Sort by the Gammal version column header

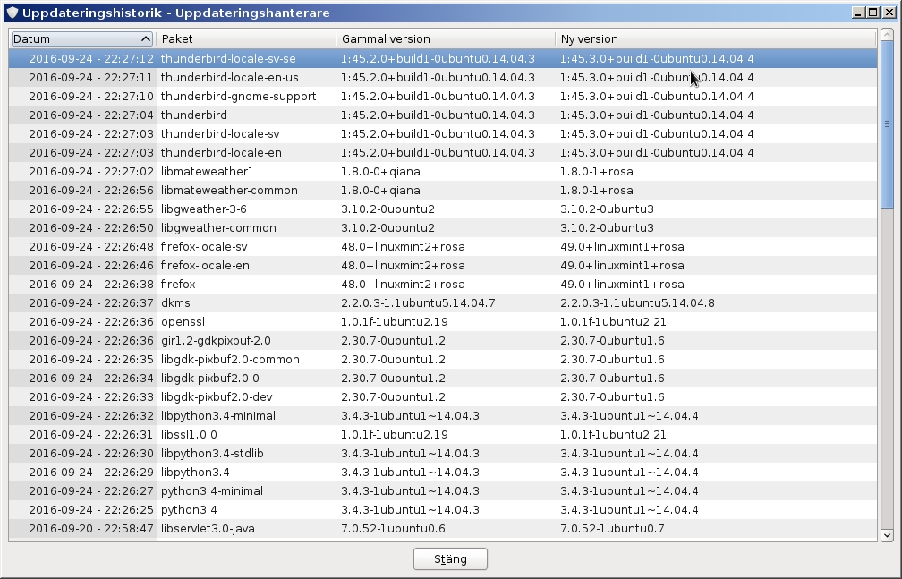447,38
